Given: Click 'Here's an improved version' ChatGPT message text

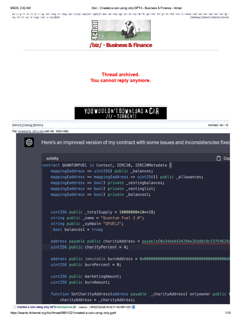Looking at the screenshot, I should pyautogui.click(x=136, y=143).
